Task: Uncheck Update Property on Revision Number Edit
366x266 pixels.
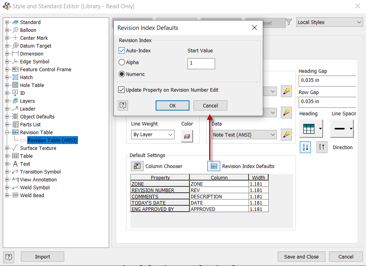Action: pyautogui.click(x=122, y=89)
